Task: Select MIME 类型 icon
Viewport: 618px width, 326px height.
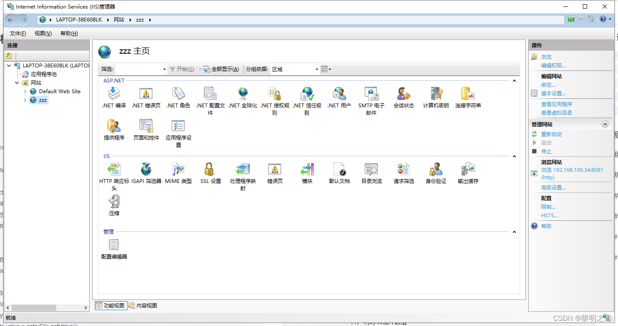Action: point(178,169)
